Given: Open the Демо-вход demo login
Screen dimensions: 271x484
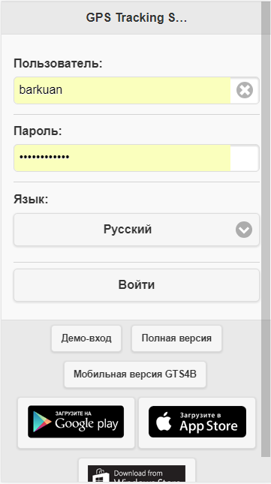Looking at the screenshot, I should pos(86,338).
